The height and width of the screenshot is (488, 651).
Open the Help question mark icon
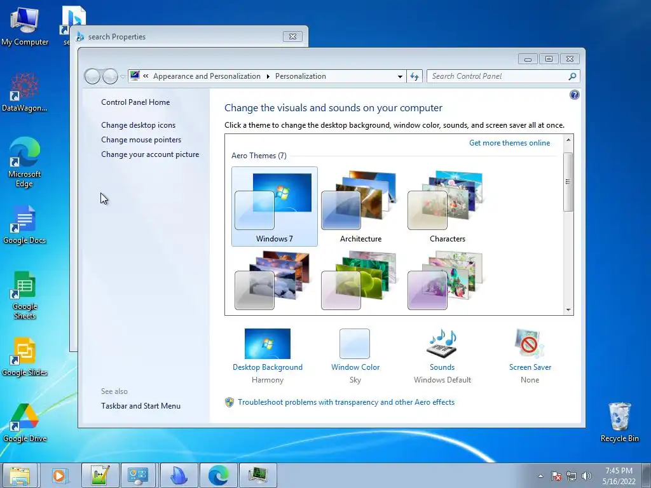(x=574, y=95)
